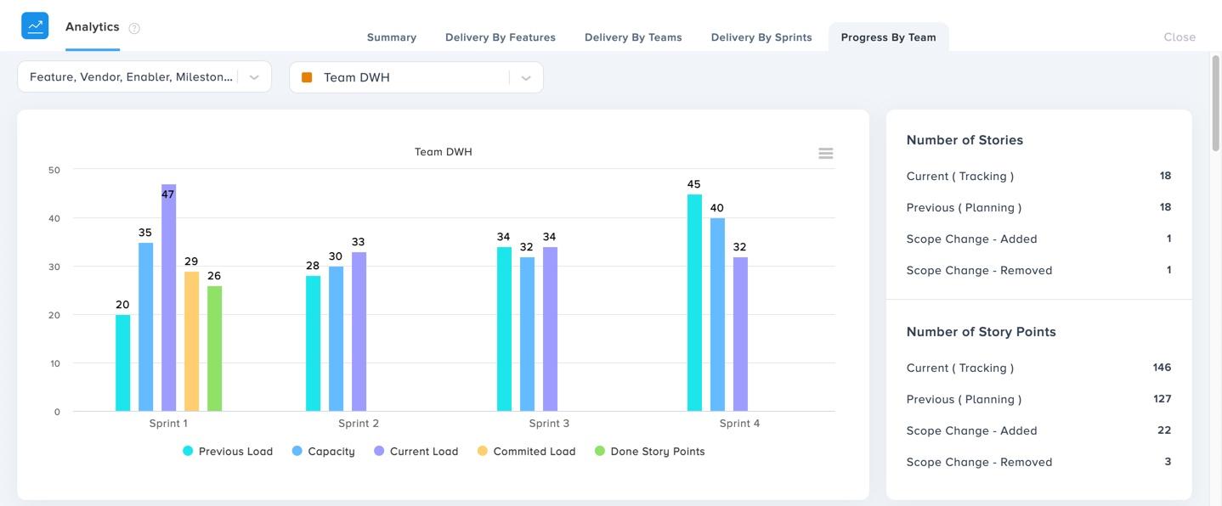Toggle Capacity series in chart legend
The image size is (1222, 506).
(x=323, y=452)
